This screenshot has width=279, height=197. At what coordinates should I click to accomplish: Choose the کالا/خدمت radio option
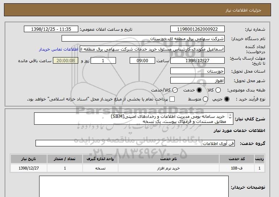175,90
